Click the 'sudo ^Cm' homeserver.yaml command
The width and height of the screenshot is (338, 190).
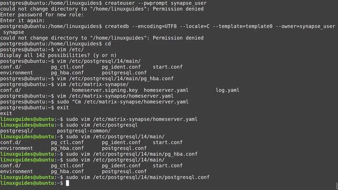pos(123,102)
